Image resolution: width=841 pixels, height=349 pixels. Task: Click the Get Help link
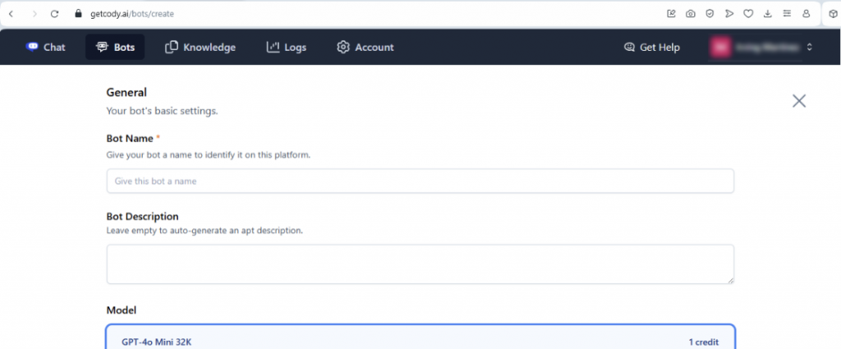652,48
